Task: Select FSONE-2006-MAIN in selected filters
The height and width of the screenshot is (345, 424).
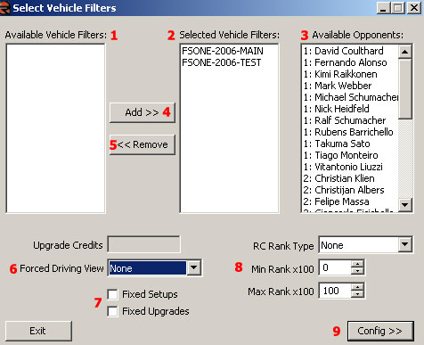Action: point(223,51)
